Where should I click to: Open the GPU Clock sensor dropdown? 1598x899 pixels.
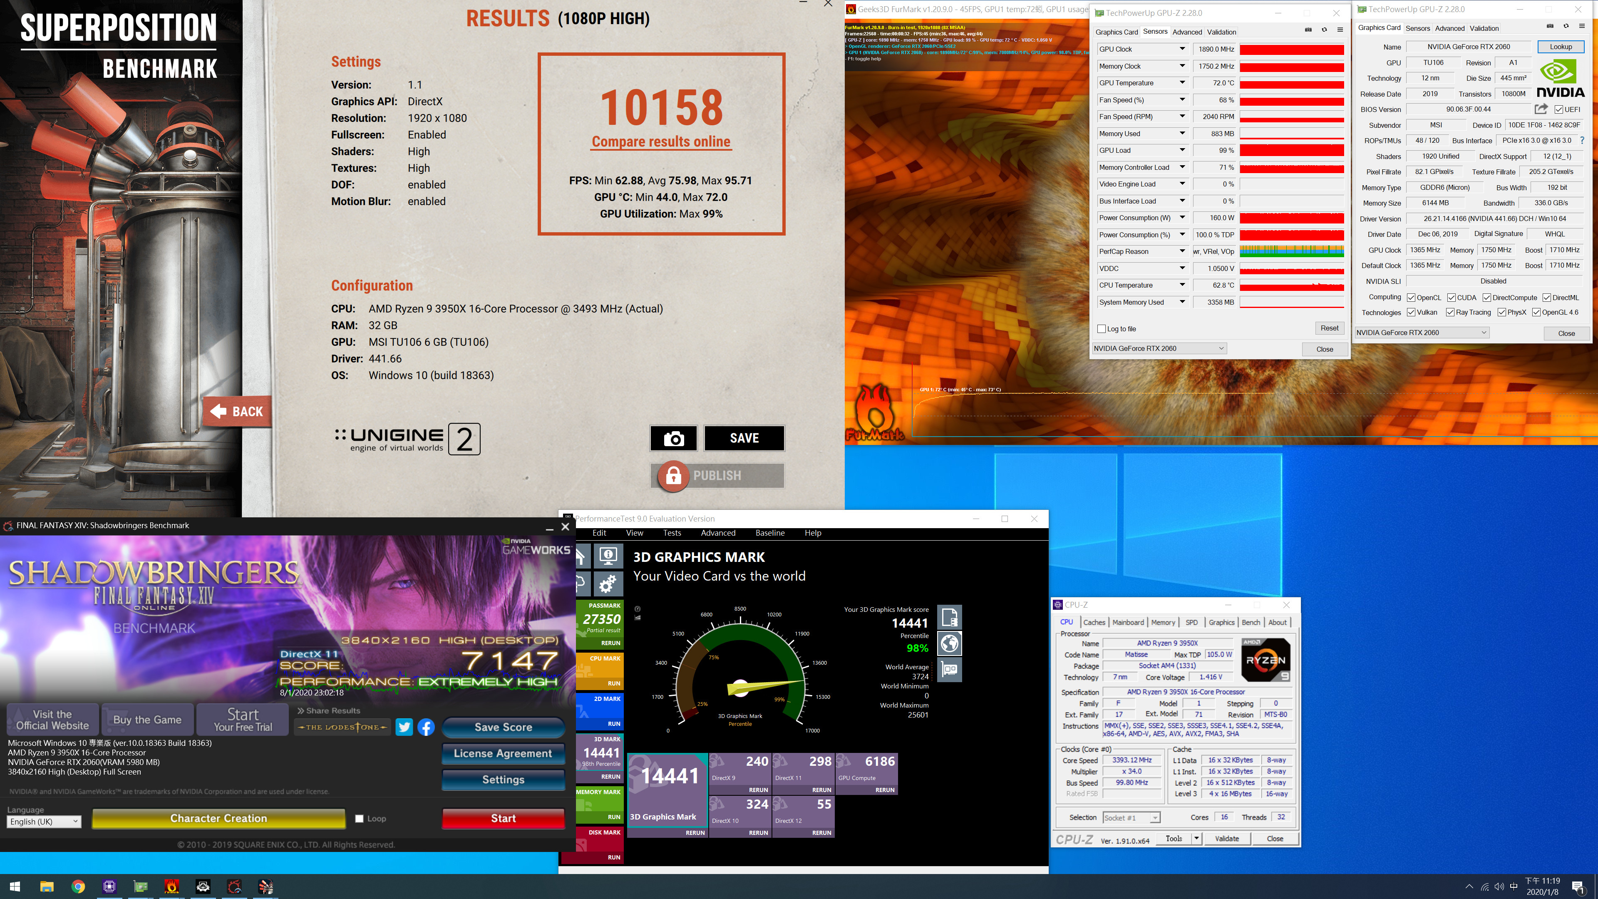point(1182,49)
